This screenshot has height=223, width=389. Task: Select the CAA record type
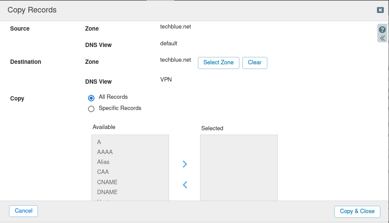pyautogui.click(x=103, y=172)
